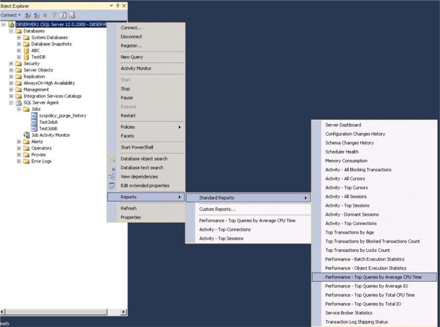Open the Connect dropdown in Object Explorer
Screen dimensions: 440x327
tap(10, 15)
